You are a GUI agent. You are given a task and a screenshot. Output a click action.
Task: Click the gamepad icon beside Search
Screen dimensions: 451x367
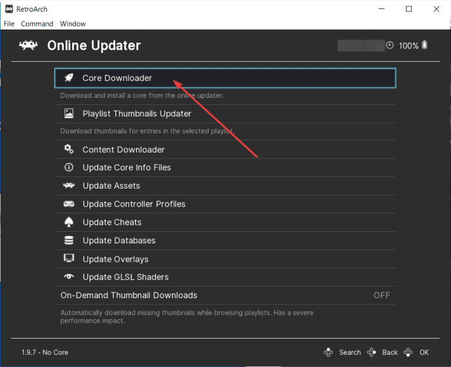[x=328, y=352]
